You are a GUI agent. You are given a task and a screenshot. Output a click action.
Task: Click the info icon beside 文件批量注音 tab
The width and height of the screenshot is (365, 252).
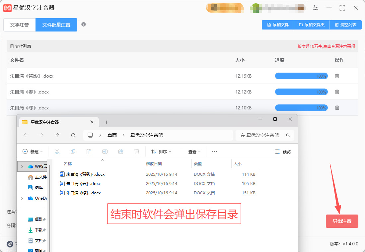(x=84, y=25)
